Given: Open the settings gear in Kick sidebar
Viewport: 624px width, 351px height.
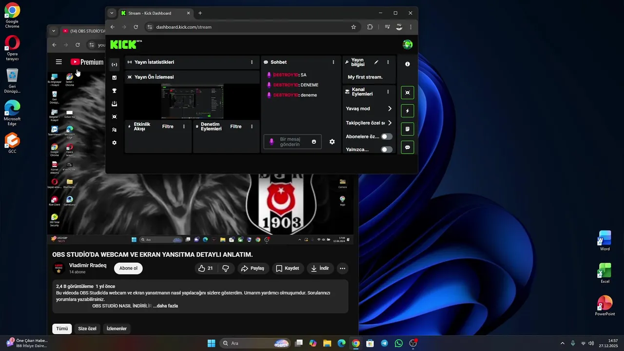Looking at the screenshot, I should click(x=114, y=143).
